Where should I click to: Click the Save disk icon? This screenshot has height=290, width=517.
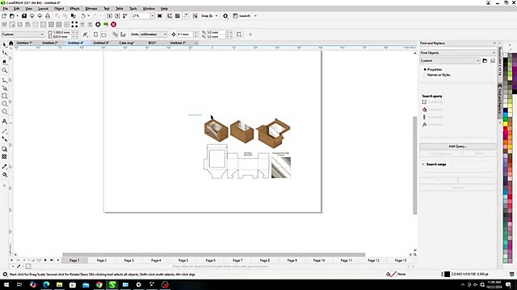click(24, 16)
